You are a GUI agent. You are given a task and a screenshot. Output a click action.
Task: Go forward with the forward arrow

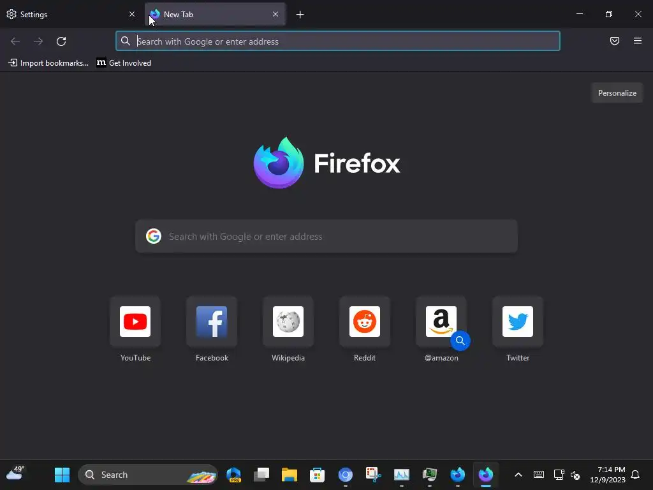[x=38, y=41]
